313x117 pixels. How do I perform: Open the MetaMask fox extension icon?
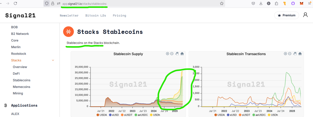coord(302,3)
